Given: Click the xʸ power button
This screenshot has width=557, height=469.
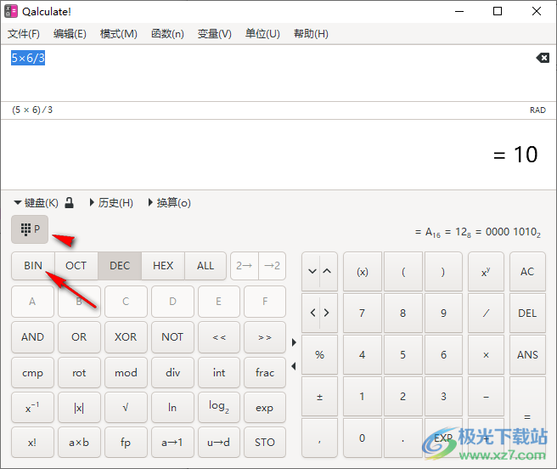Looking at the screenshot, I should (x=486, y=272).
